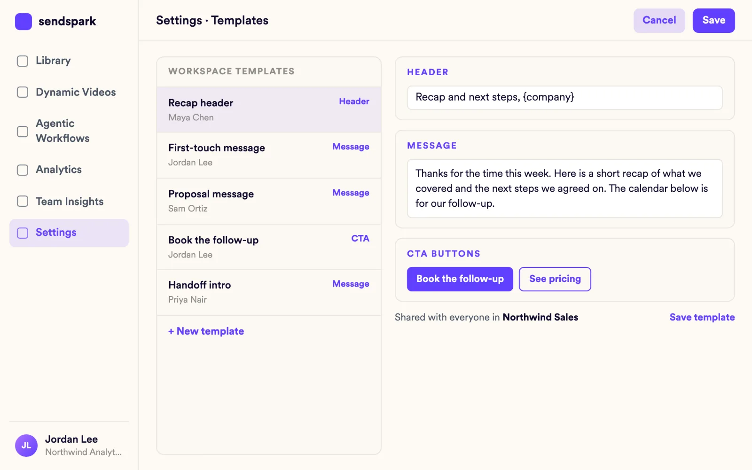Go to Dynamic Videos
Image resolution: width=752 pixels, height=470 pixels.
pos(69,92)
